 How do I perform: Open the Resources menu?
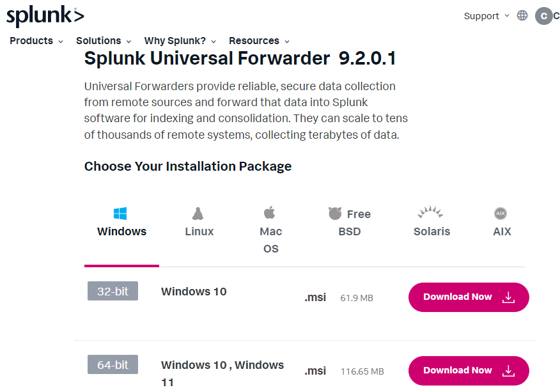tap(259, 41)
